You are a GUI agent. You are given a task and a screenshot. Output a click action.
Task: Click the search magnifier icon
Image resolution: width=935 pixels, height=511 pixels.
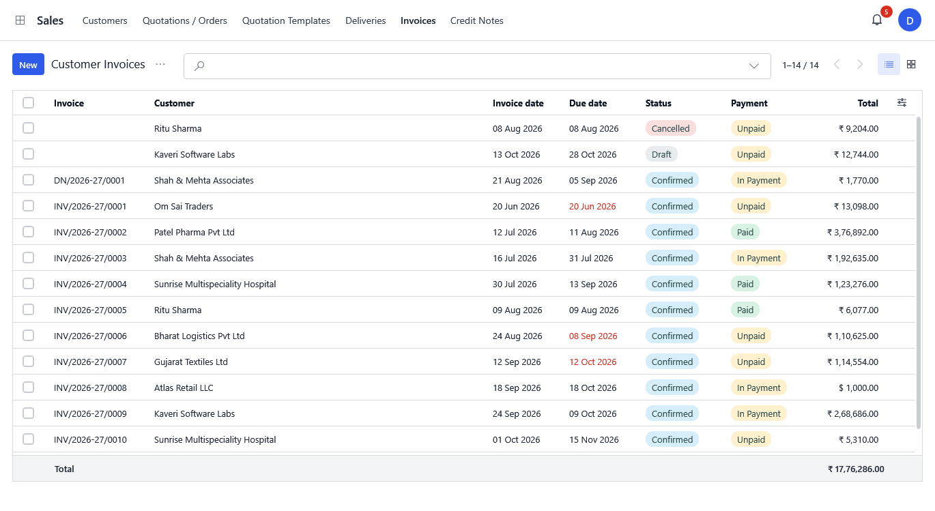tap(199, 65)
